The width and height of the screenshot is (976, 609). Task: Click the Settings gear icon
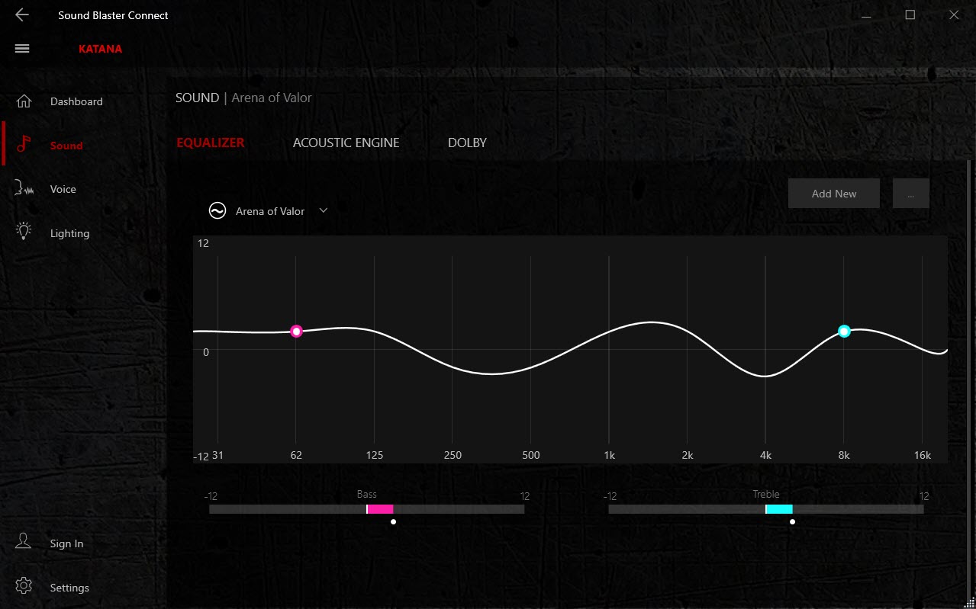(x=24, y=587)
